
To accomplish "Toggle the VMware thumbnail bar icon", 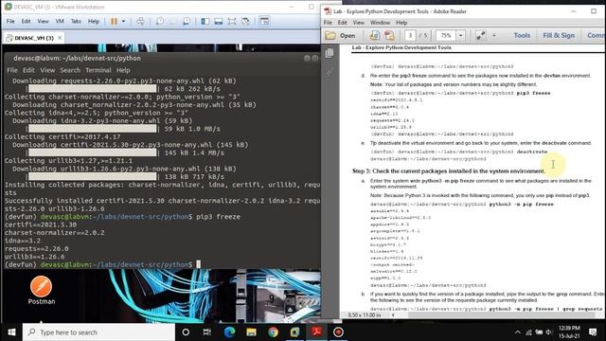I will click(219, 22).
